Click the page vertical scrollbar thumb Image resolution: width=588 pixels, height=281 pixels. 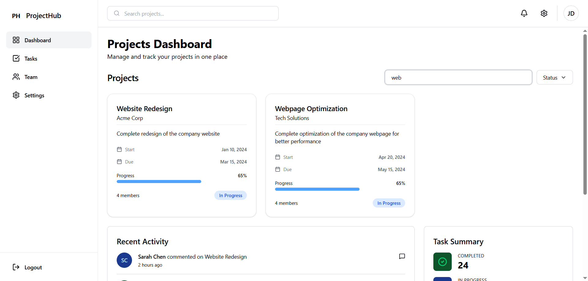coord(585,114)
